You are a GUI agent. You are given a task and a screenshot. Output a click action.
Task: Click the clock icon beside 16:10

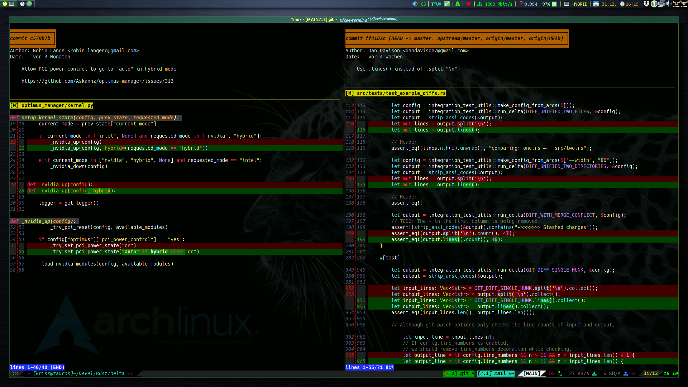point(622,4)
